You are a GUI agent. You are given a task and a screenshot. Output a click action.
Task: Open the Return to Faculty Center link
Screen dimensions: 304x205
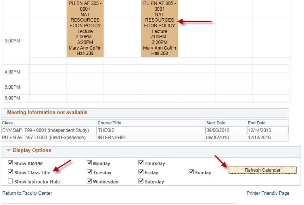(x=27, y=193)
